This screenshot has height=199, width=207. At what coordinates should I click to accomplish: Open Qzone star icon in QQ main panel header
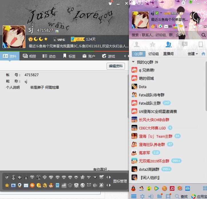[153, 27]
